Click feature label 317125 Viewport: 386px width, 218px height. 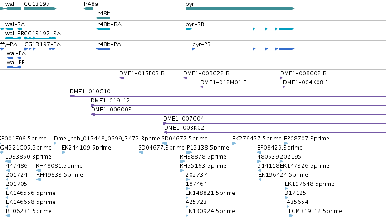[x=295, y=193]
